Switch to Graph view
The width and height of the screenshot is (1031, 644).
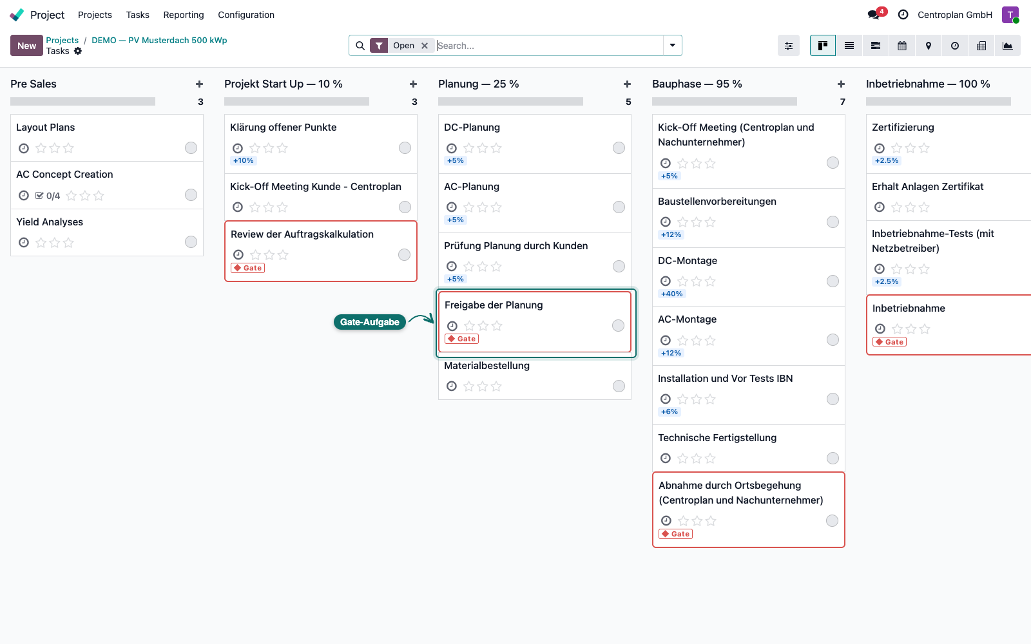pos(1008,46)
